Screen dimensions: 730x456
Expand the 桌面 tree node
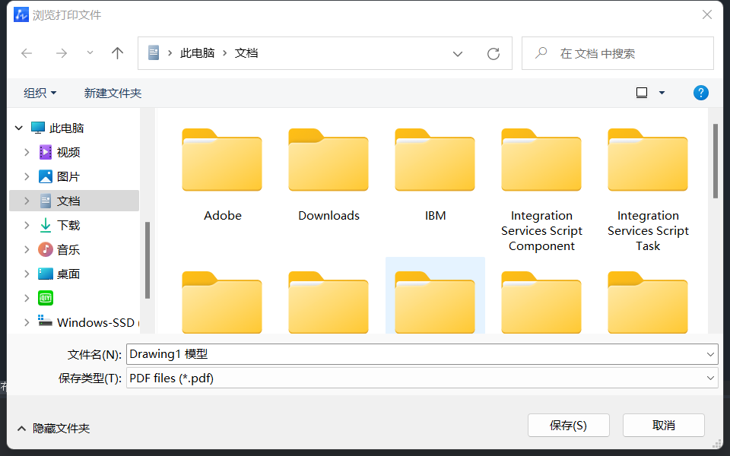click(x=27, y=274)
